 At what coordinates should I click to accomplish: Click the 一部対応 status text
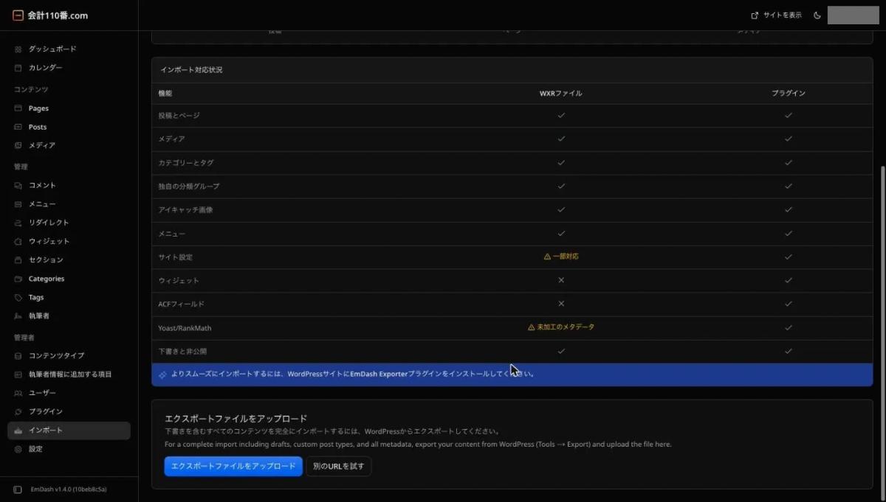(566, 257)
